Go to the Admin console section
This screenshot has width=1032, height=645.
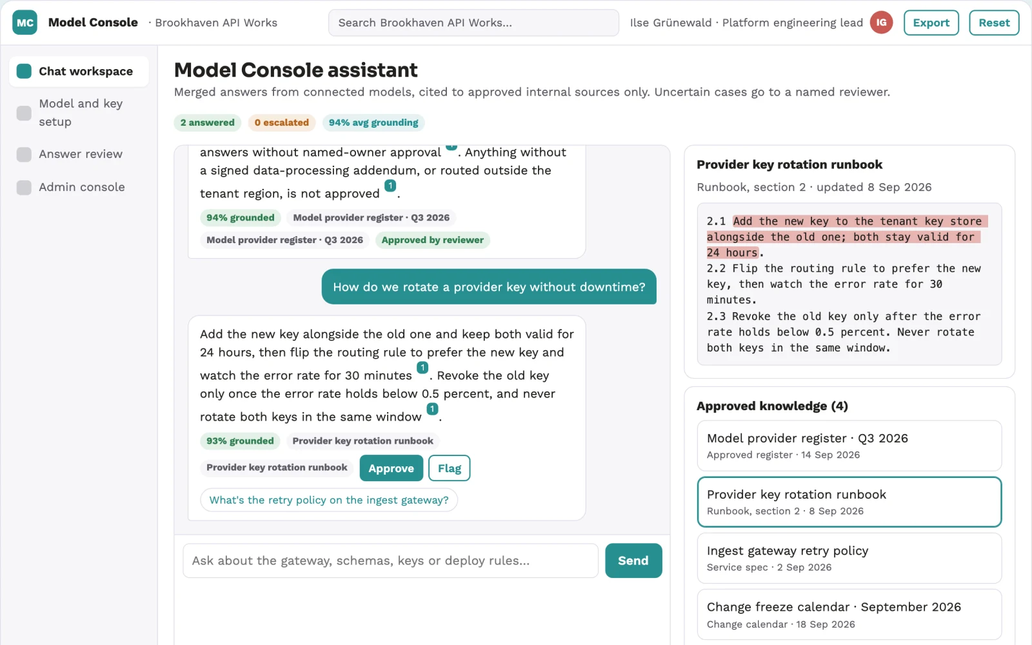pos(79,187)
